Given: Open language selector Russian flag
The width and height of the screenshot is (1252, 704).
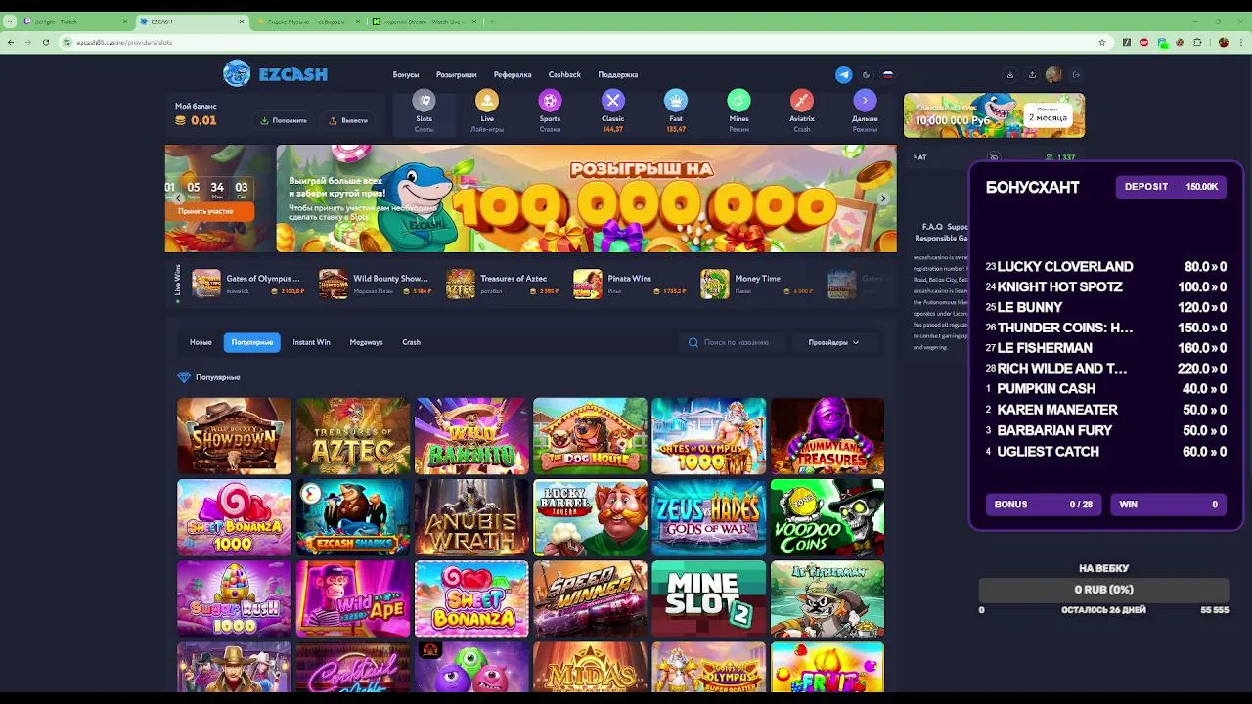Looking at the screenshot, I should click(888, 74).
